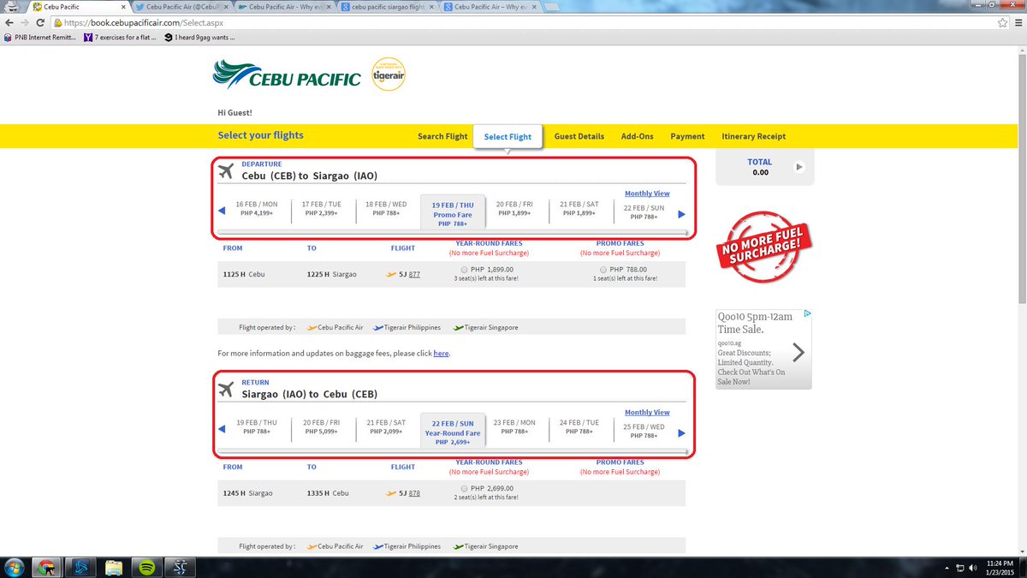Show later return dates with right arrow

681,432
